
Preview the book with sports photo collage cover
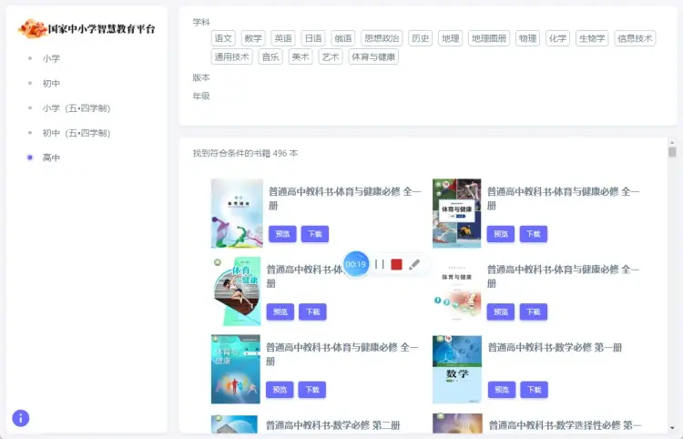point(501,234)
